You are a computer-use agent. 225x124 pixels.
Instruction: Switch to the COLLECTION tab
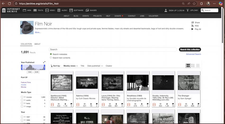pos(26,44)
